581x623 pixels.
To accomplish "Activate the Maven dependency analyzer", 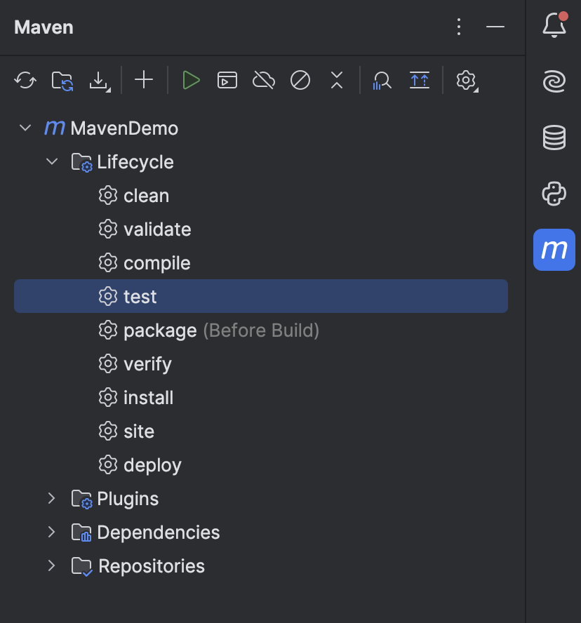I will [382, 79].
